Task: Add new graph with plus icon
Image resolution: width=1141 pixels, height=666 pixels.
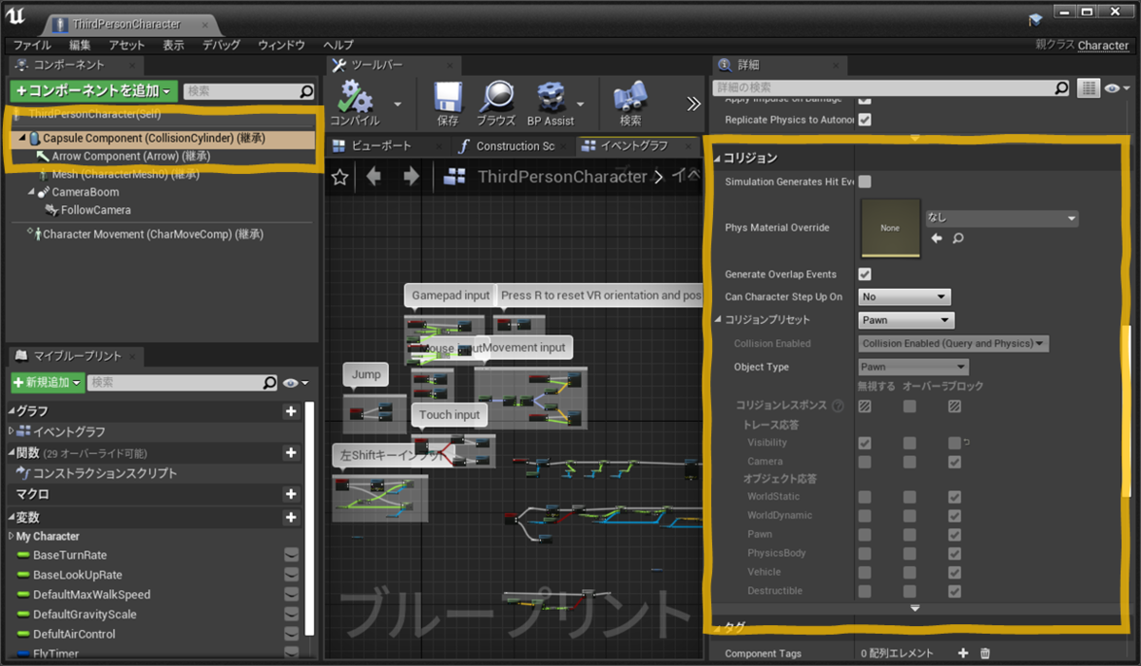Action: click(291, 411)
